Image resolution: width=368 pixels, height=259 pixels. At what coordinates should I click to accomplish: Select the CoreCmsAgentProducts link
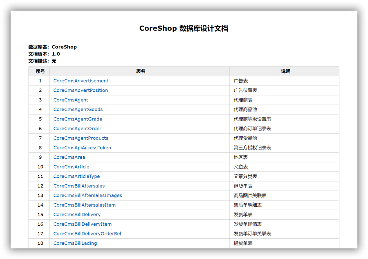click(81, 138)
